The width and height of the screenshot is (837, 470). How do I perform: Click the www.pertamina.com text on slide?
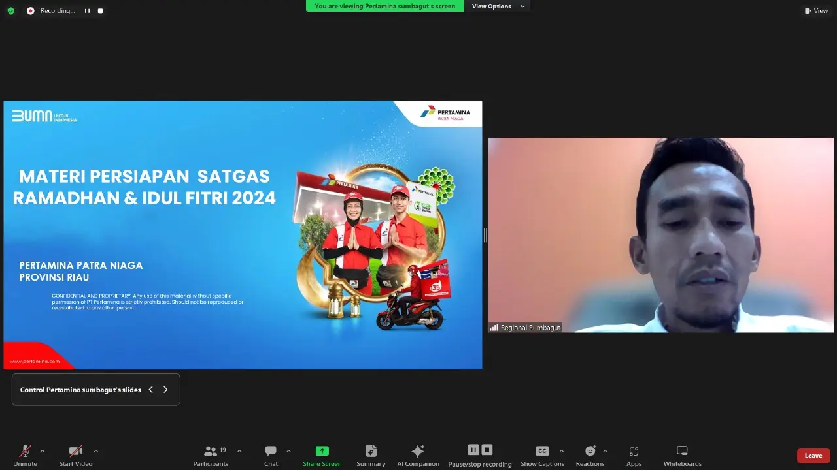click(x=35, y=361)
